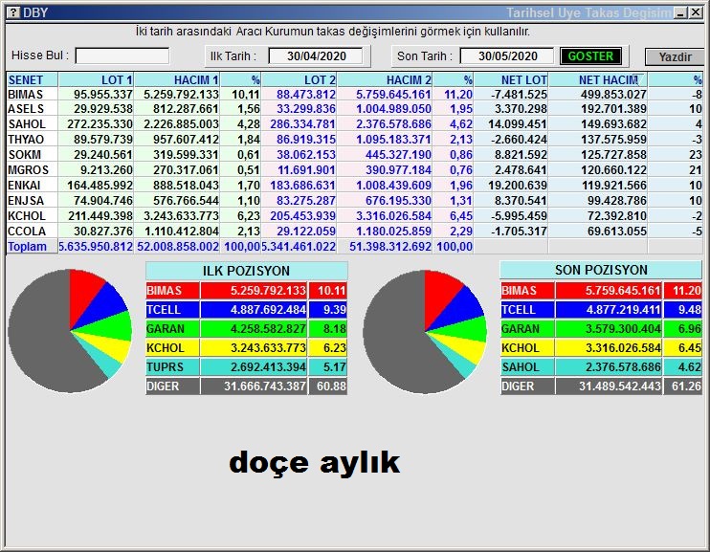Screen dimensions: 710x552
Task: Click cyan TUPRS swatch in ILK POZISYON
Action: 172,366
